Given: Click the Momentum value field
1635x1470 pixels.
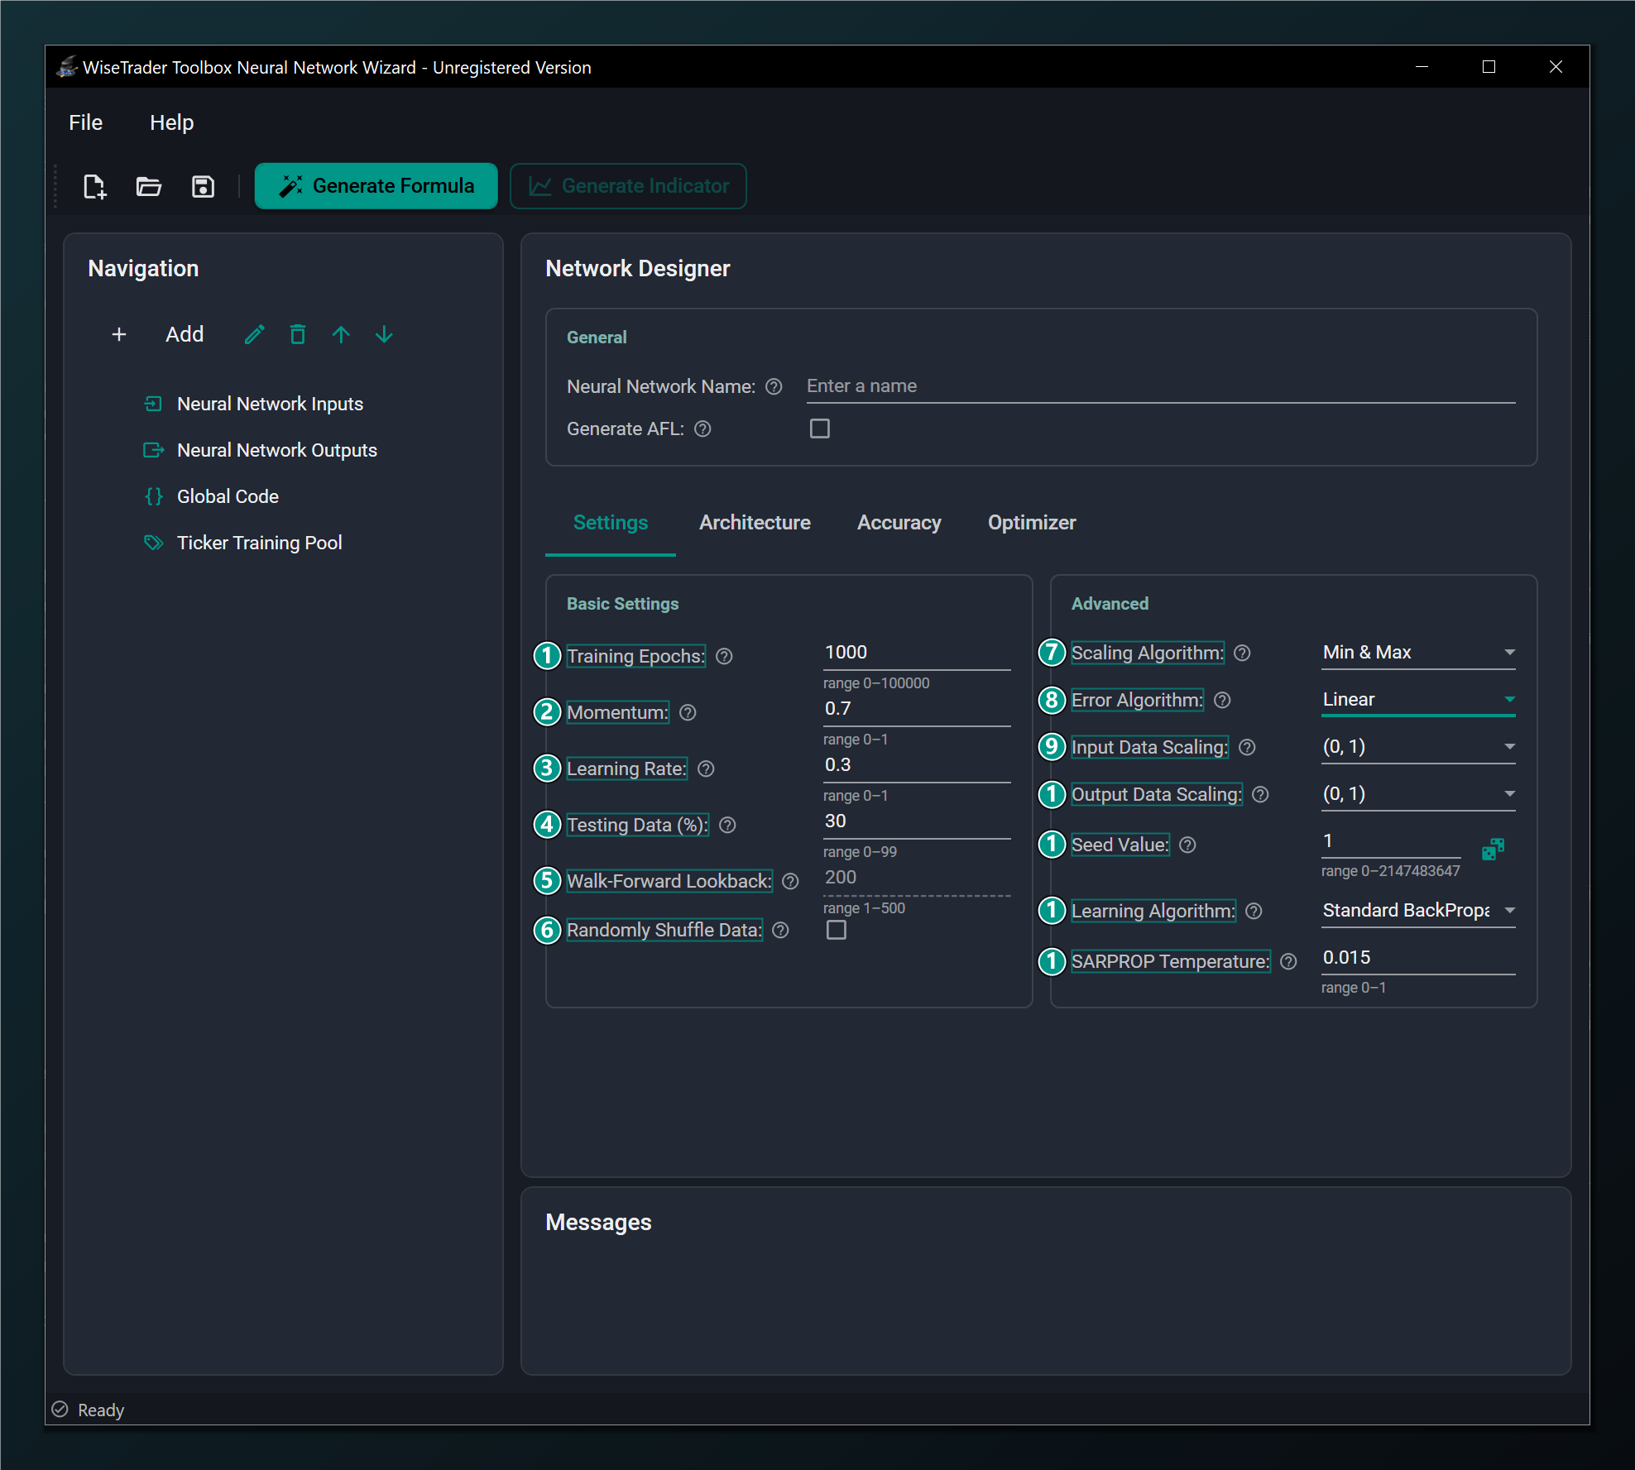Looking at the screenshot, I should click(x=917, y=709).
